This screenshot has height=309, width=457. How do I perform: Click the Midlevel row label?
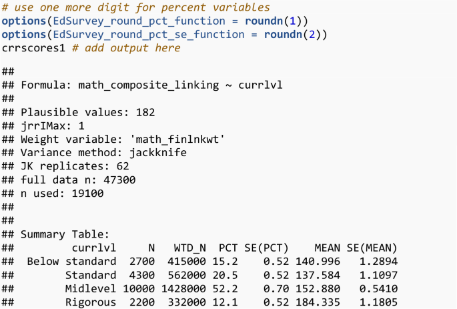pyautogui.click(x=90, y=288)
